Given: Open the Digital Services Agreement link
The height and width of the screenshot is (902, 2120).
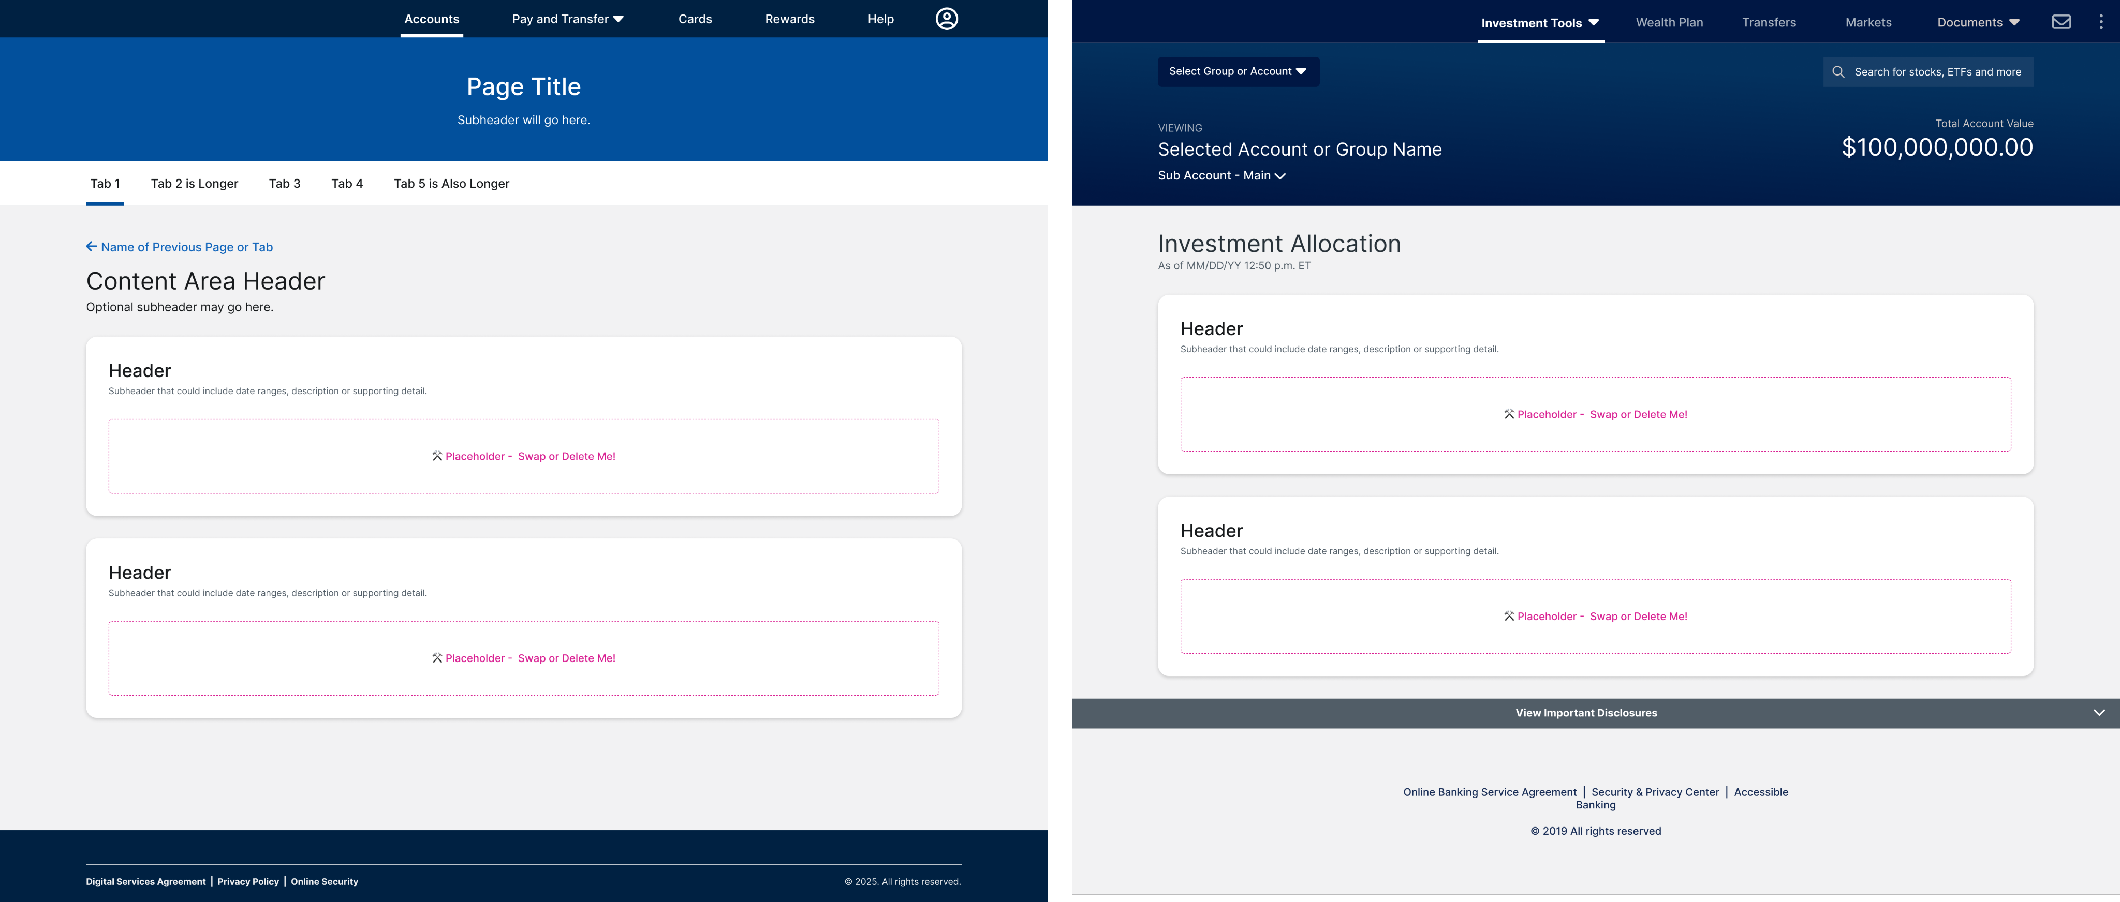Looking at the screenshot, I should (x=145, y=881).
